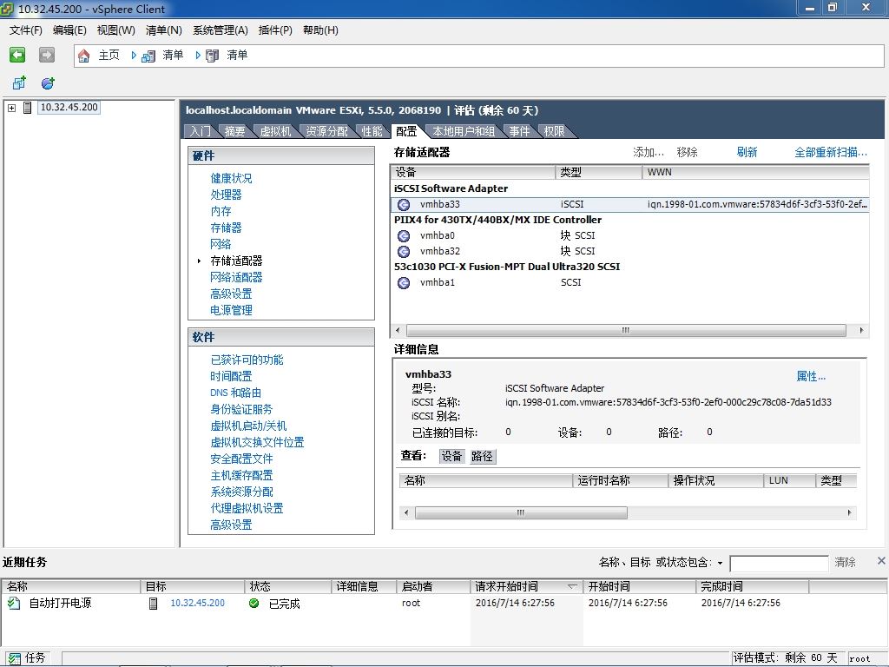Open the breadcrumb arrow before the first 清单
Viewport: 889px width, 667px height.
[x=134, y=55]
